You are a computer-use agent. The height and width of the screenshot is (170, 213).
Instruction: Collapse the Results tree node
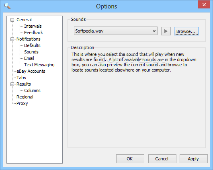(12, 84)
